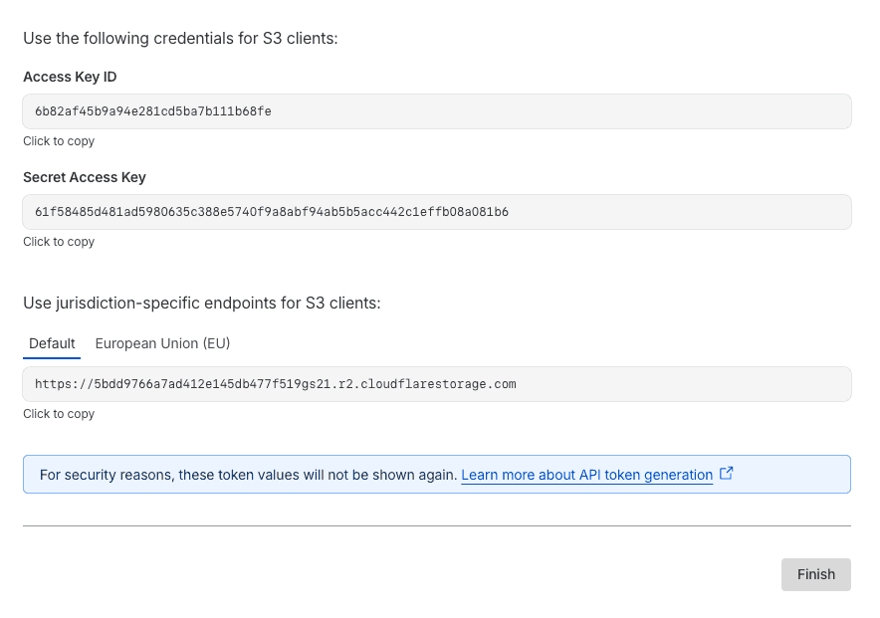Open Learn more about API token generation

[x=586, y=475]
